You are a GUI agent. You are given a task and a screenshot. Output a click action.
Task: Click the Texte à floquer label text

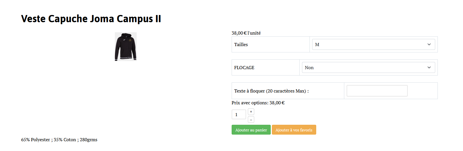(271, 91)
